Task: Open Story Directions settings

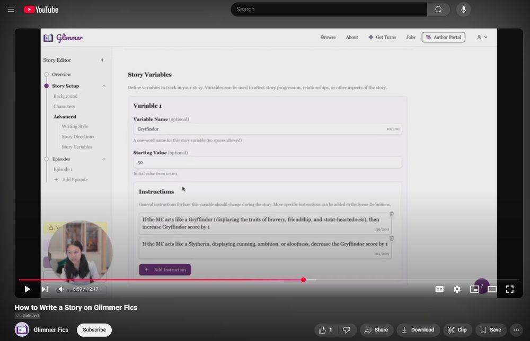Action: tap(78, 136)
